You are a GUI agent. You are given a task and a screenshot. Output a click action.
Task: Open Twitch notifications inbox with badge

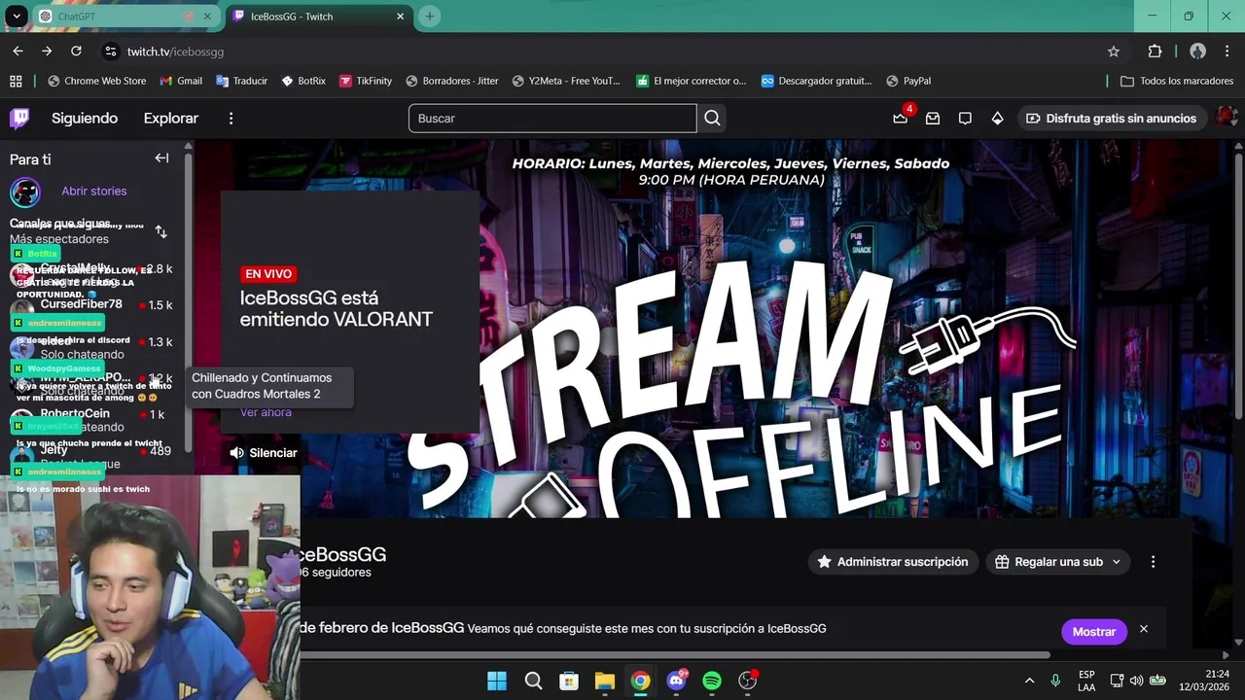[x=901, y=118]
